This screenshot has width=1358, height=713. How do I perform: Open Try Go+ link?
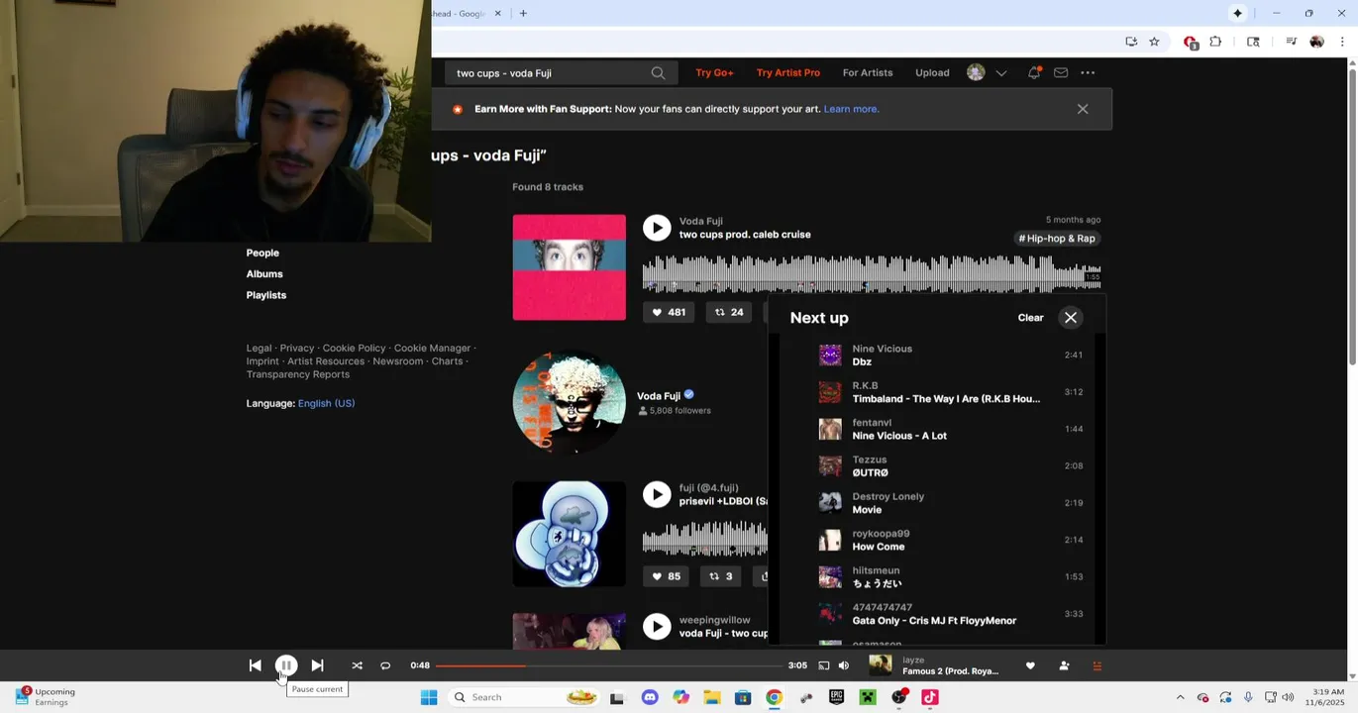pos(714,73)
